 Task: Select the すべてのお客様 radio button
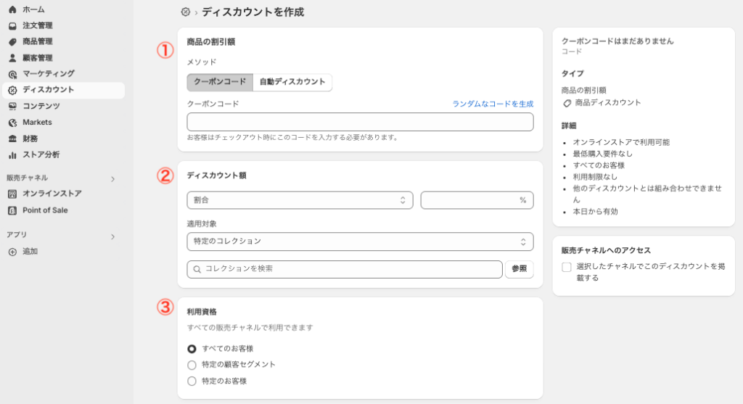tap(192, 349)
